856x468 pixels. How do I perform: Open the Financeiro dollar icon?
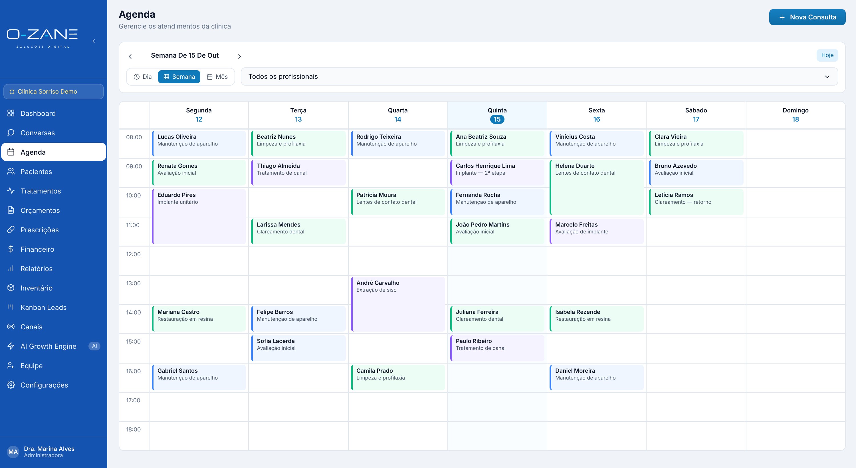point(11,249)
